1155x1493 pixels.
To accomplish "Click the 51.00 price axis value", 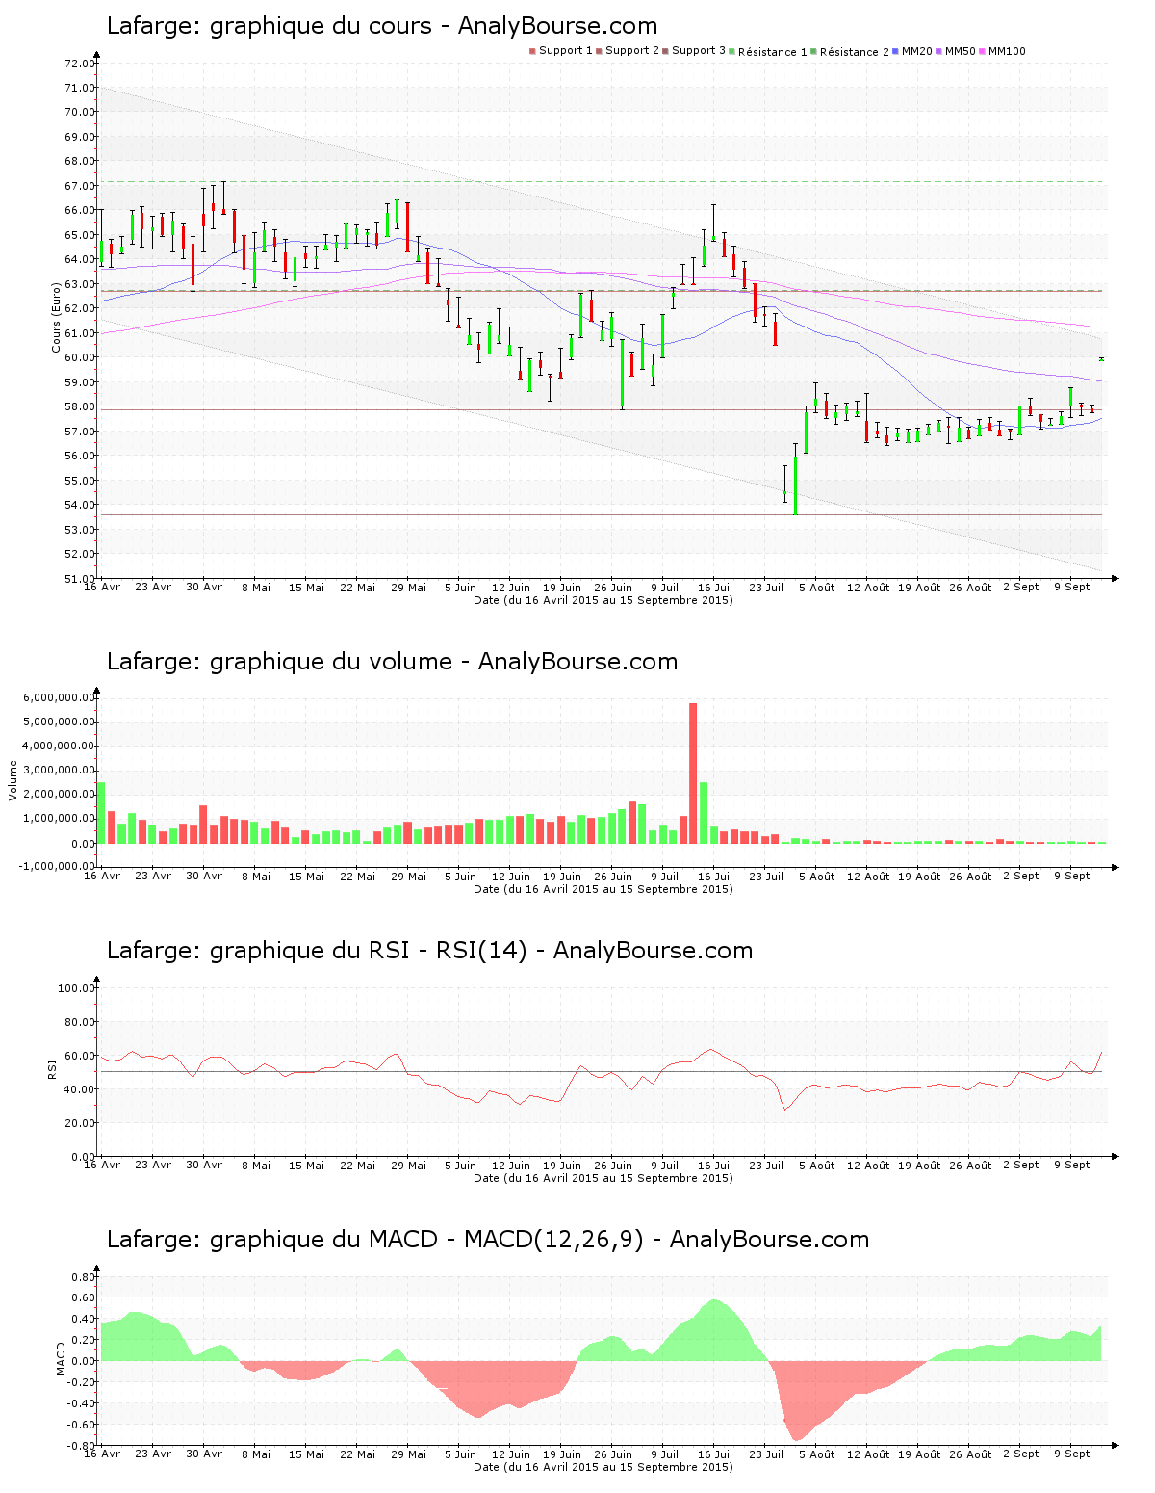I will tap(80, 579).
